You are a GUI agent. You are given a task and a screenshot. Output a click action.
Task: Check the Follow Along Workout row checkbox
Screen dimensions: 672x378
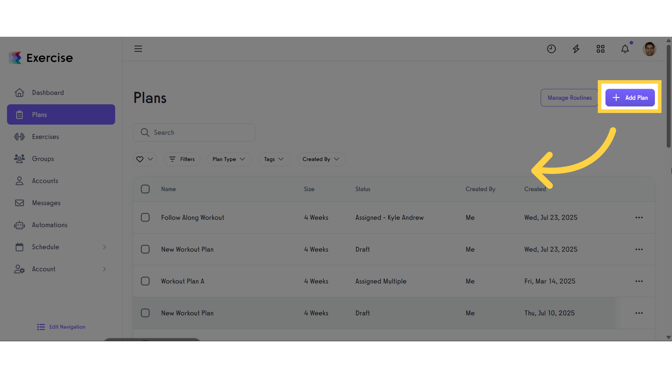click(145, 217)
